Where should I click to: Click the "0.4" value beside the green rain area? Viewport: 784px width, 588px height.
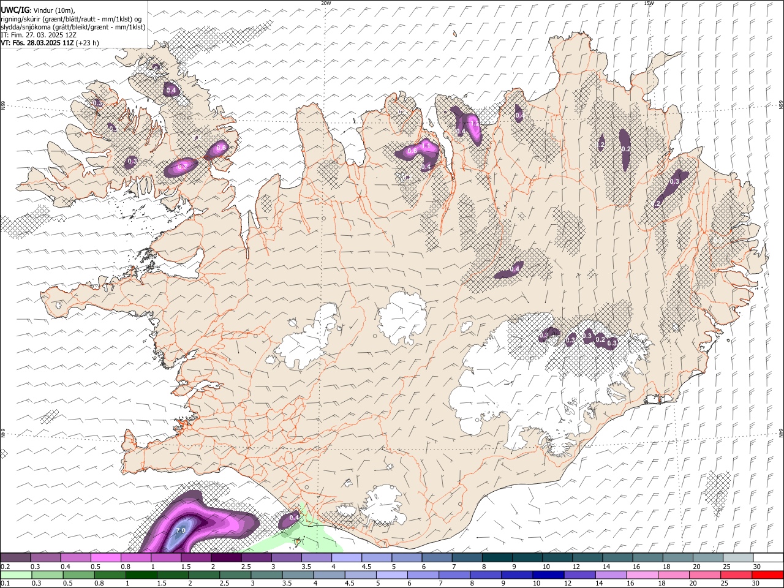294,518
